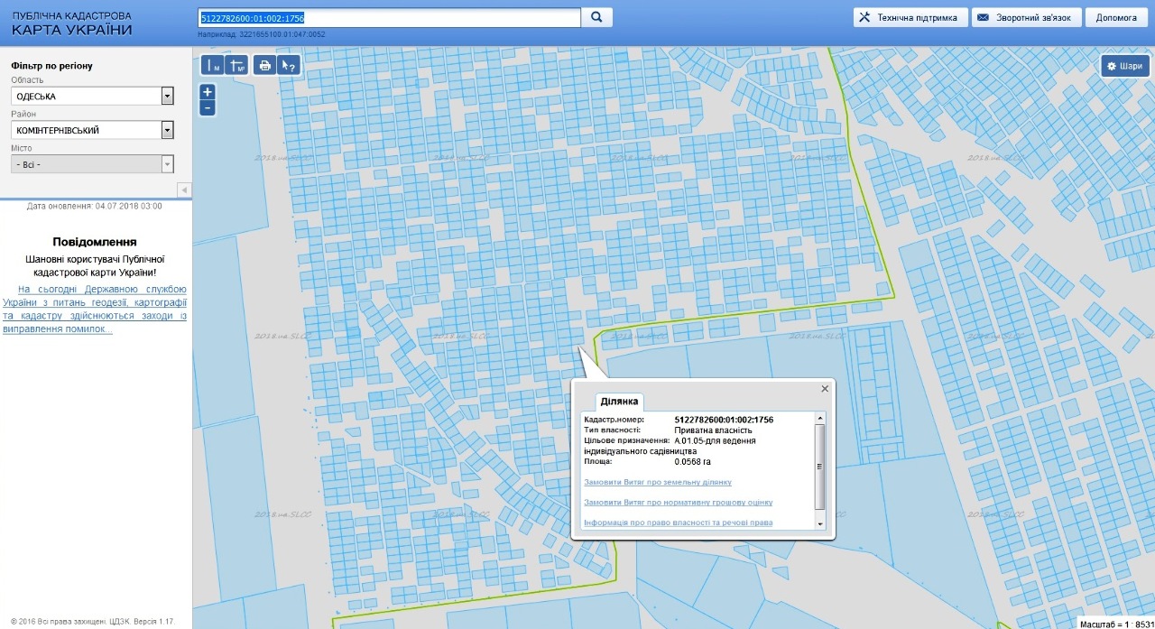Select the distance measurement tool
The image size is (1155, 629).
213,65
